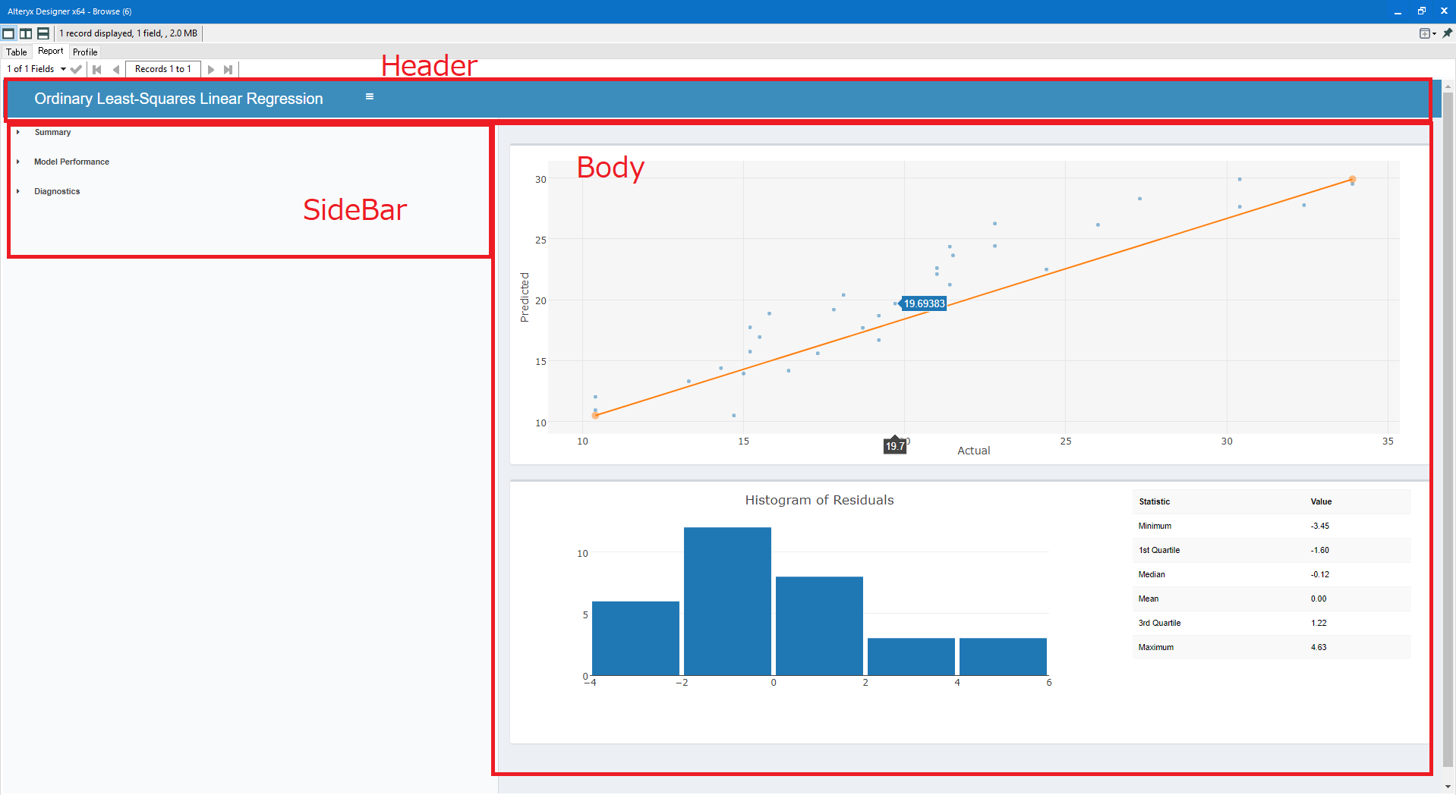Go to the previous record
This screenshot has height=795, width=1456.
coord(115,69)
